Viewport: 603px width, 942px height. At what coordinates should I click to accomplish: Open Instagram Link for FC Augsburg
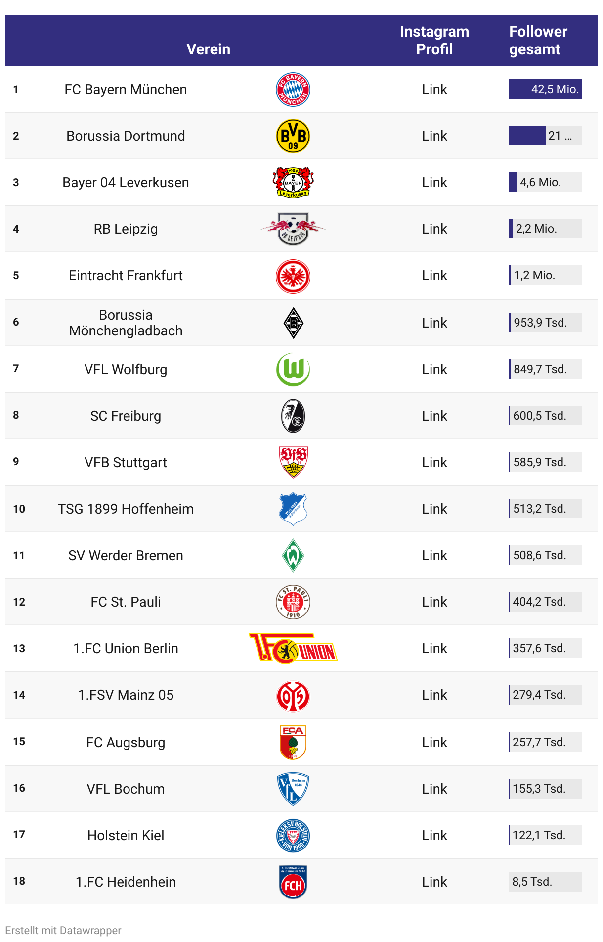coord(434,743)
